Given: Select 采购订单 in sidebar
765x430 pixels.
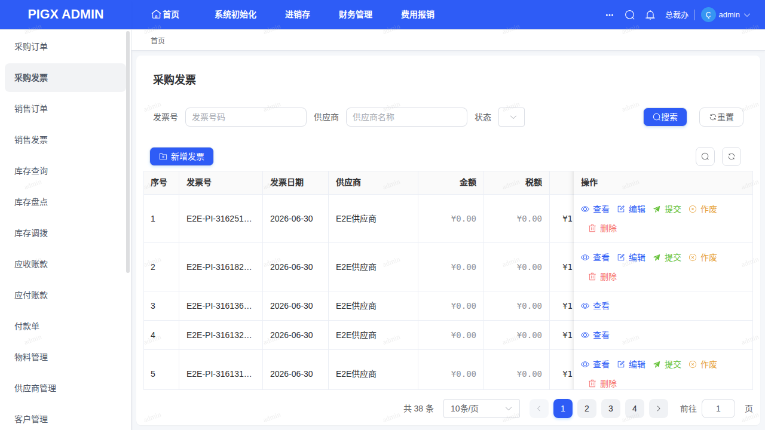Looking at the screenshot, I should coord(65,47).
